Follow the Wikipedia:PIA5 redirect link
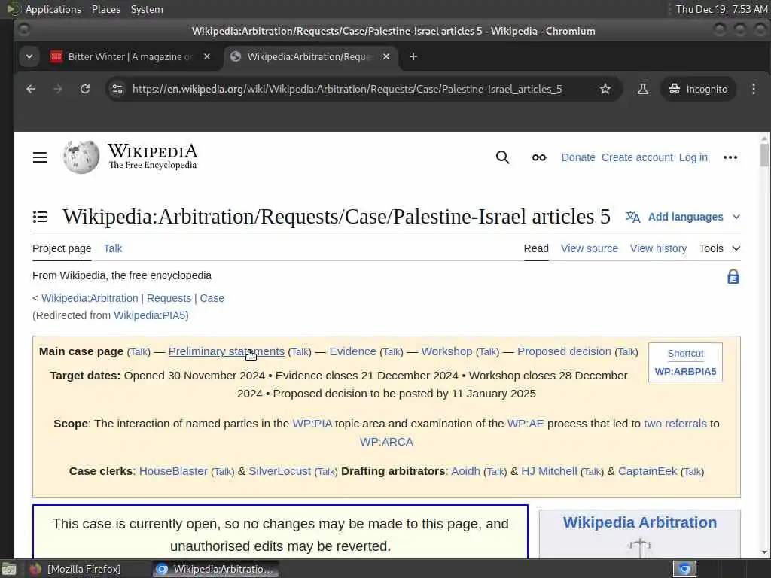Image resolution: width=771 pixels, height=578 pixels. [x=150, y=315]
